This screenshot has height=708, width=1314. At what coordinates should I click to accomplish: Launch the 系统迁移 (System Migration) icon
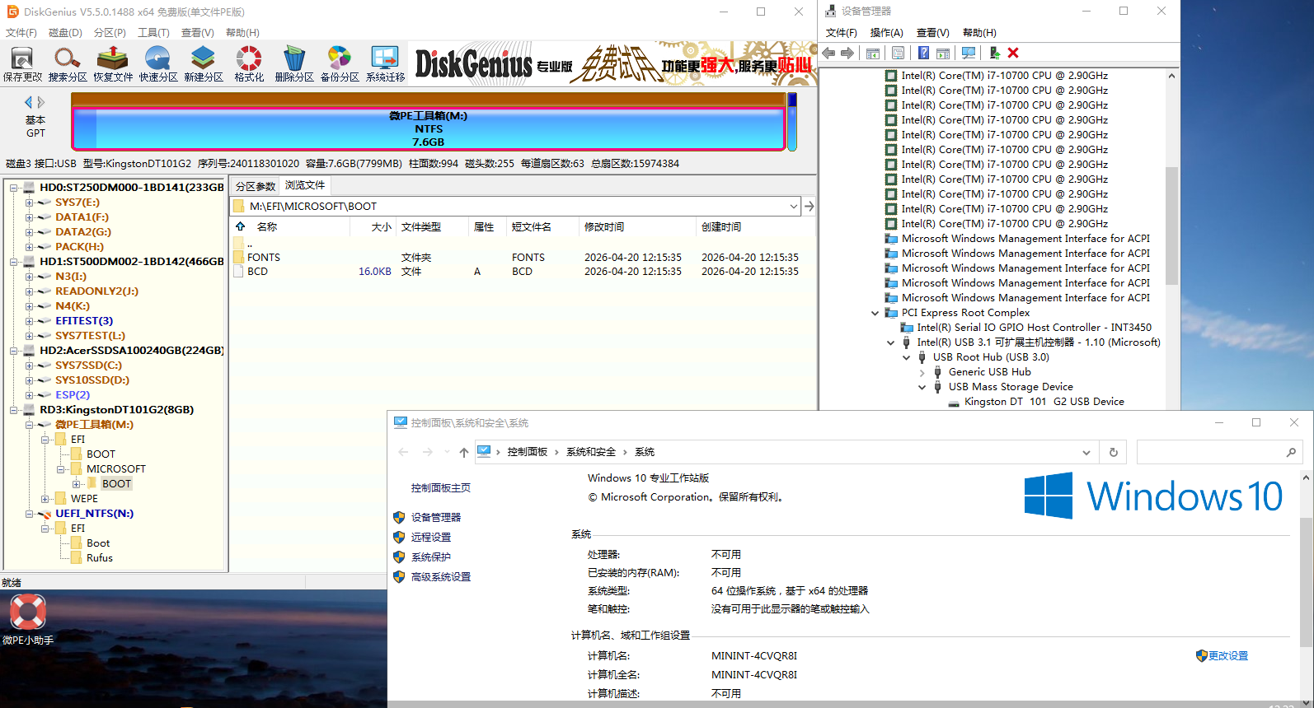pos(385,63)
